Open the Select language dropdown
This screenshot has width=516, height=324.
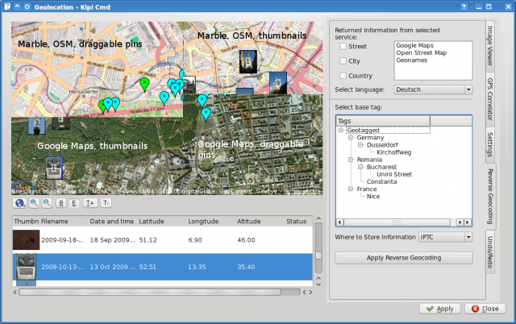(x=433, y=89)
